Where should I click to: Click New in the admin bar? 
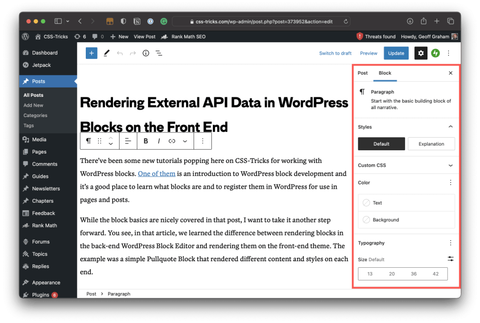pyautogui.click(x=120, y=37)
